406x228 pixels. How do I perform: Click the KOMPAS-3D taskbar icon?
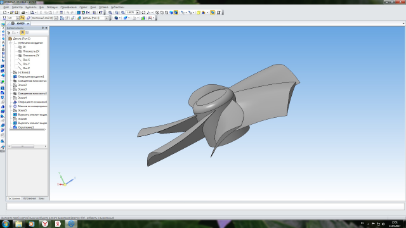(71, 224)
